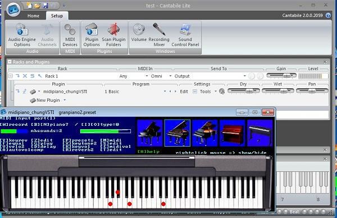337x218 pixels.
Task: Open Audio Channels setup
Action: tap(47, 35)
